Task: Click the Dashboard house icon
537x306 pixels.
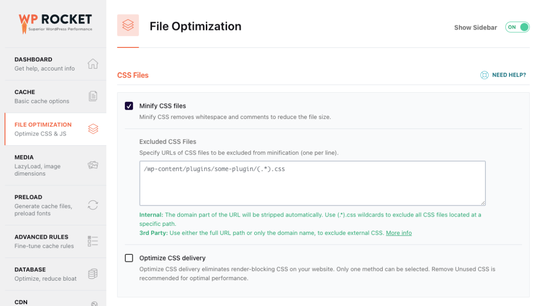Action: tap(93, 64)
